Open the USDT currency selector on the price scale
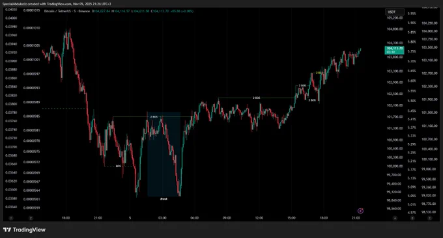This screenshot has height=238, width=443. tap(395, 12)
